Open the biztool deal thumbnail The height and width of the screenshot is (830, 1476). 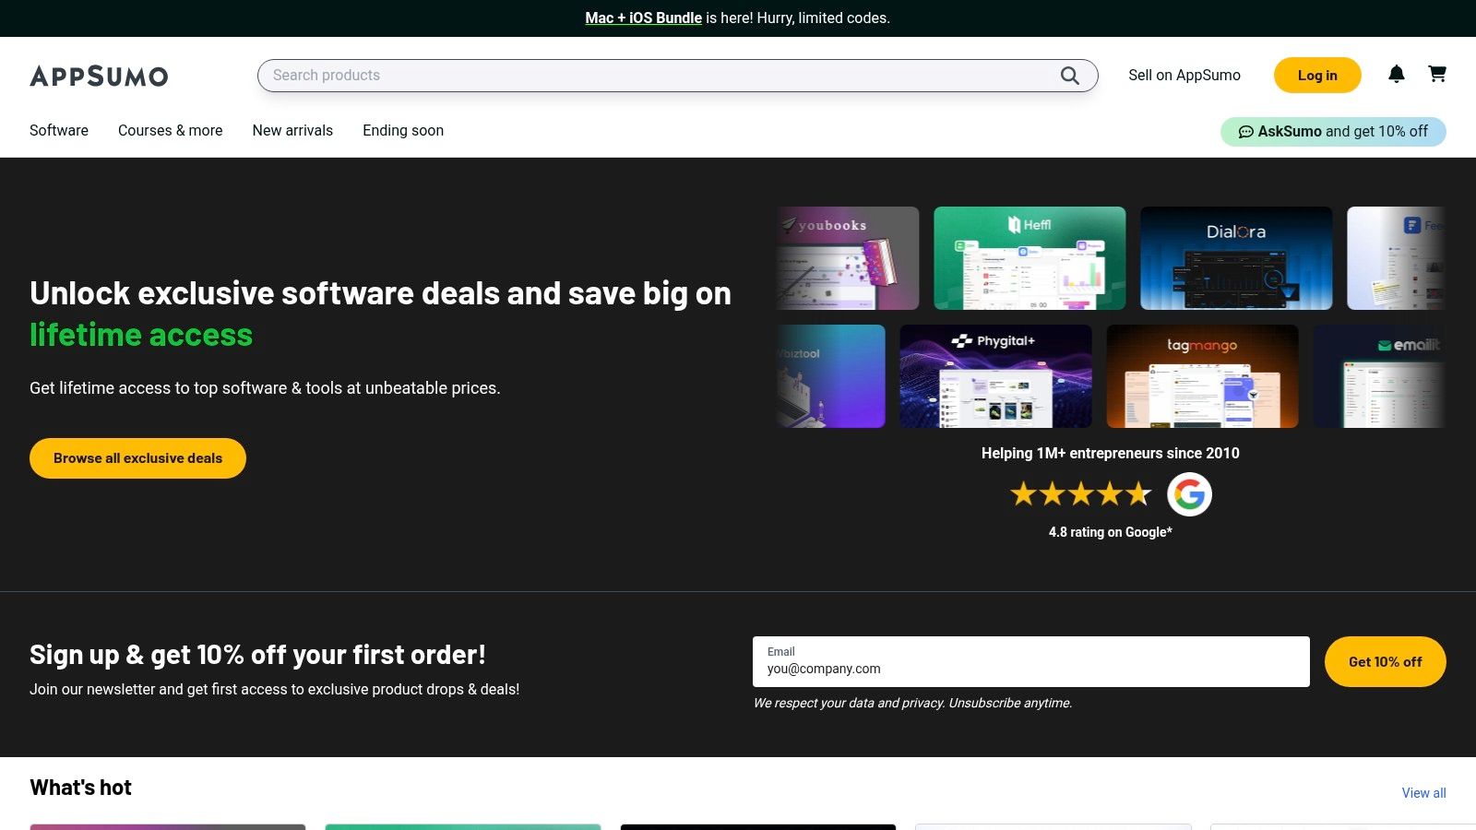point(831,376)
